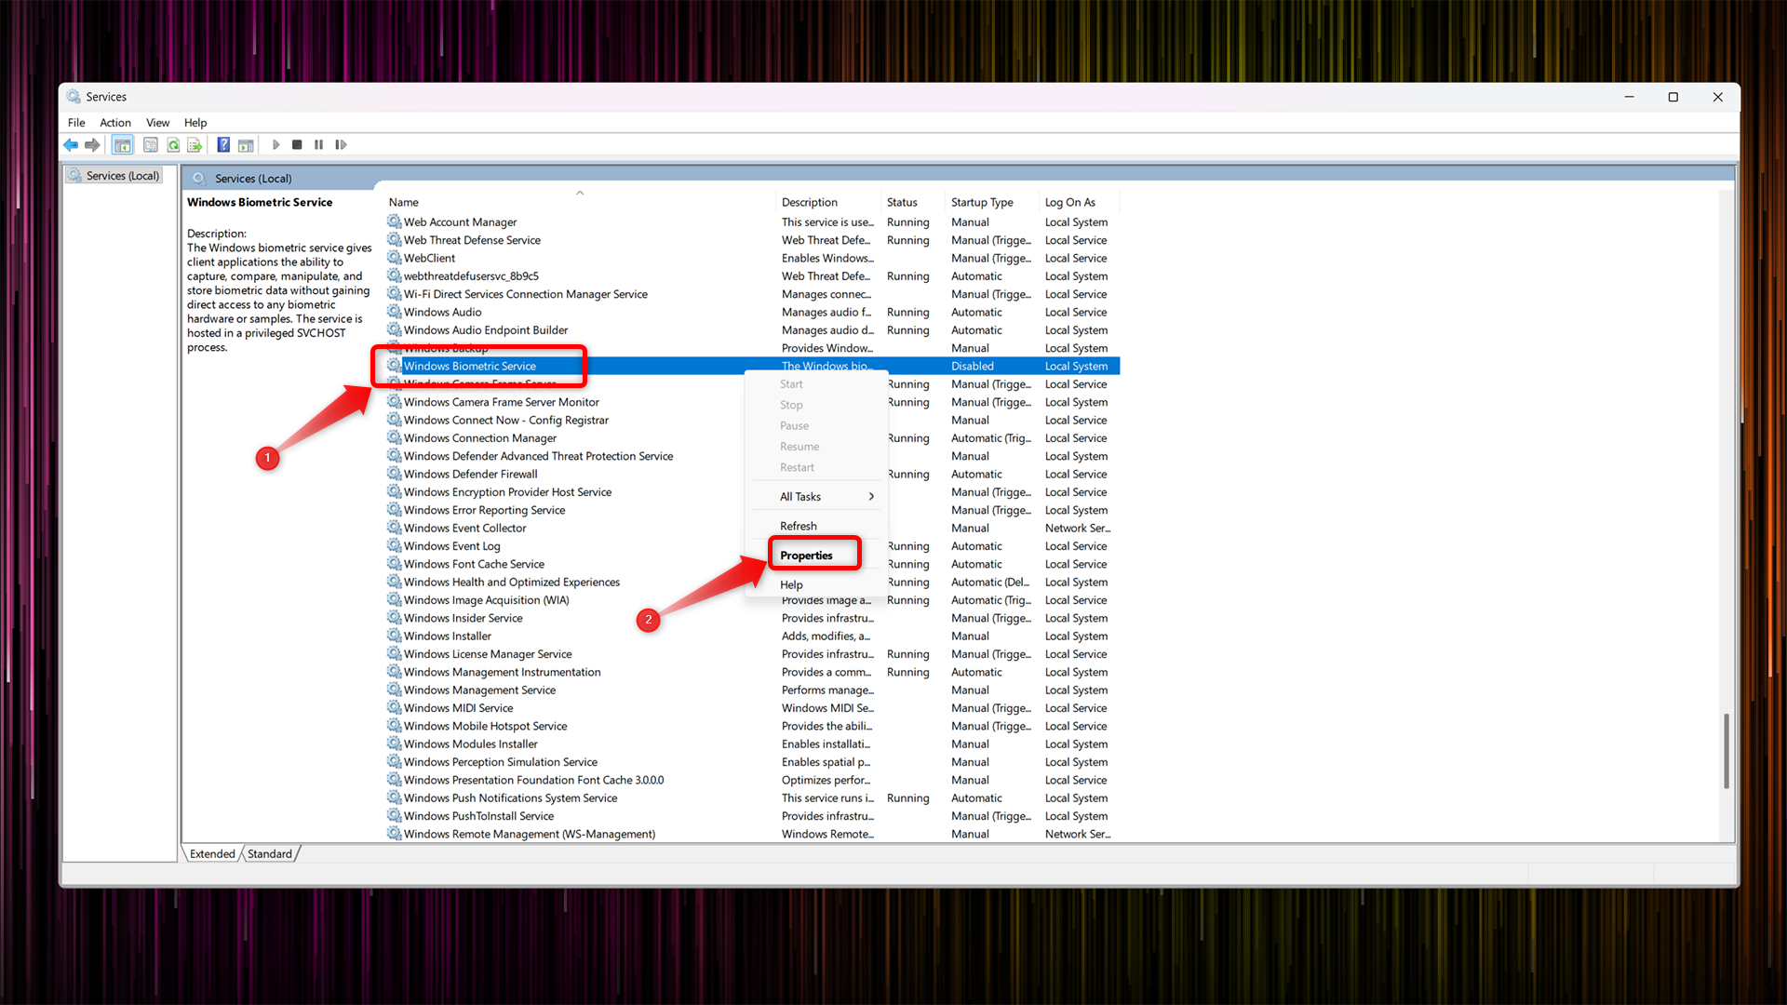Select Windows License Manager Service row
The width and height of the screenshot is (1787, 1005).
click(x=752, y=654)
